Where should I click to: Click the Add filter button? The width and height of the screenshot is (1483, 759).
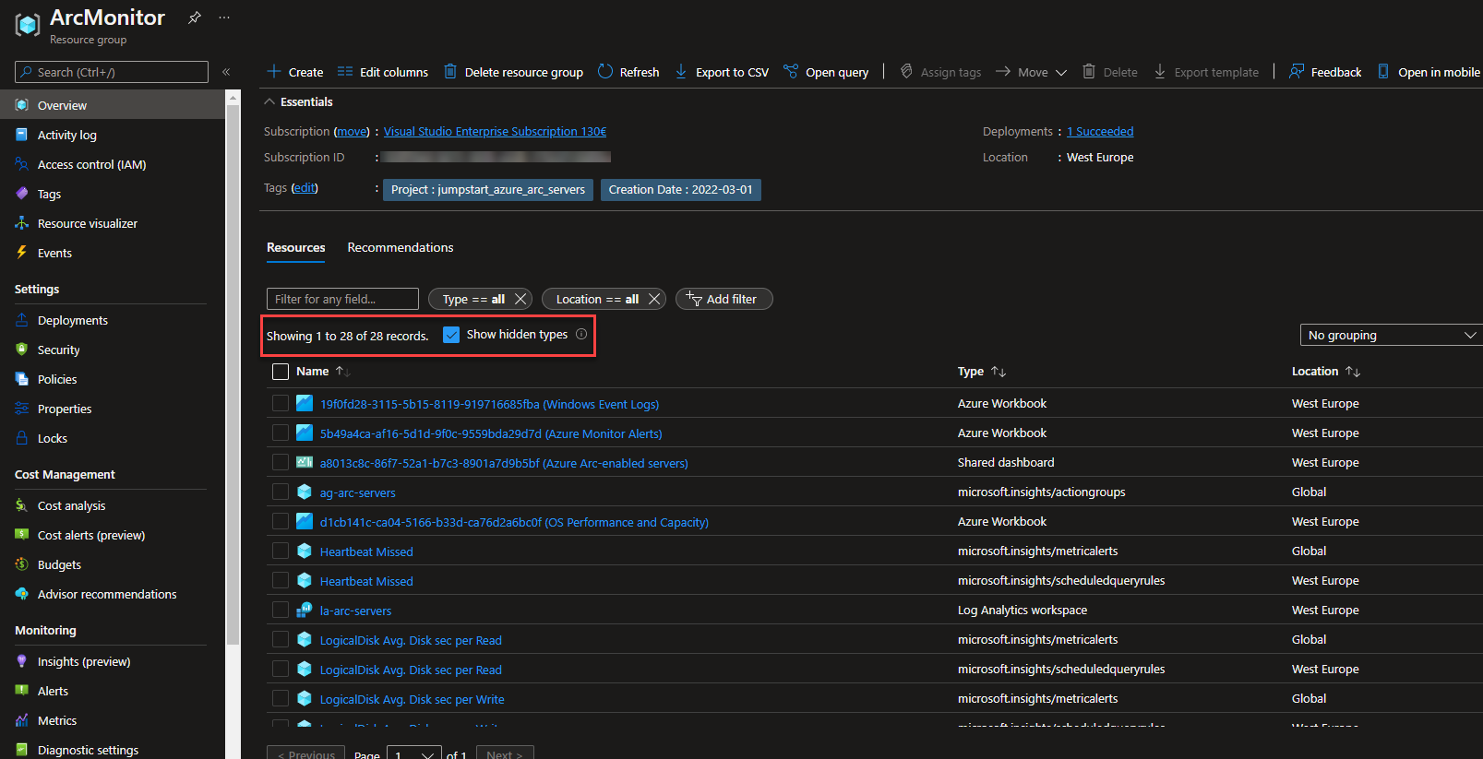click(x=724, y=299)
